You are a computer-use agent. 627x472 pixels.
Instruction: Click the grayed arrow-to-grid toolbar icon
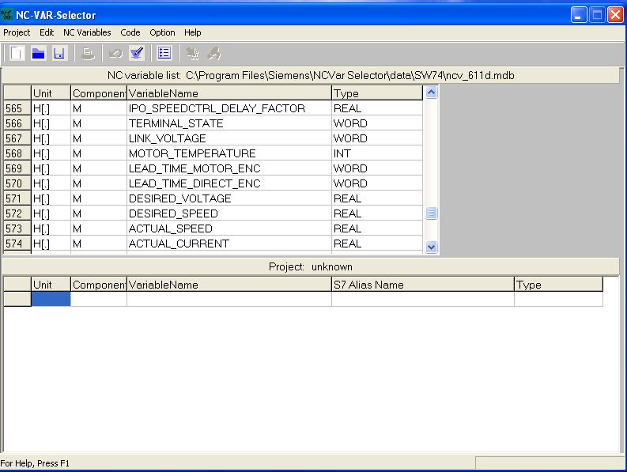click(193, 53)
